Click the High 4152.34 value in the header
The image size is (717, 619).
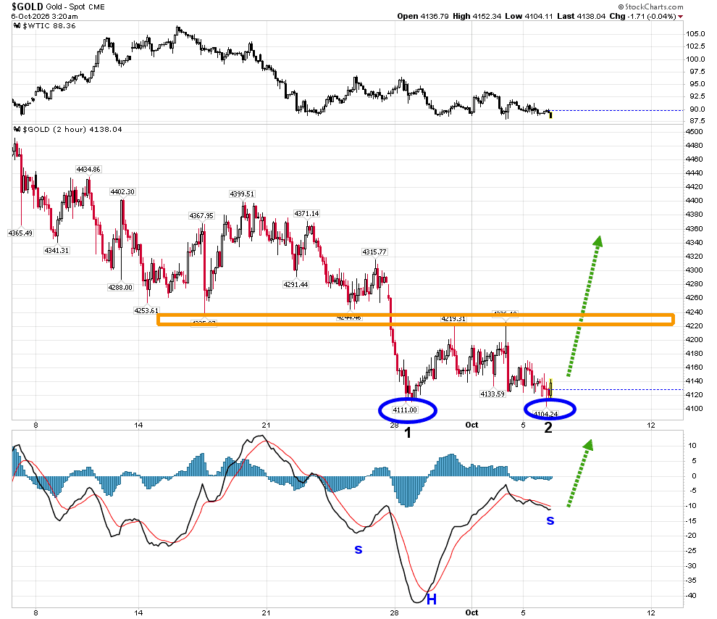(x=477, y=16)
